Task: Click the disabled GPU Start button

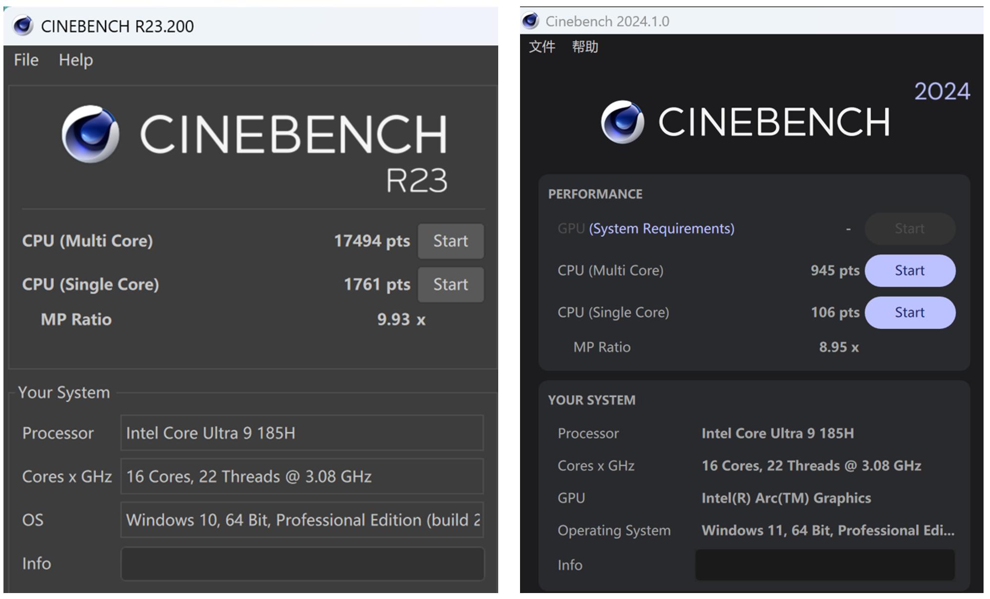Action: tap(909, 228)
